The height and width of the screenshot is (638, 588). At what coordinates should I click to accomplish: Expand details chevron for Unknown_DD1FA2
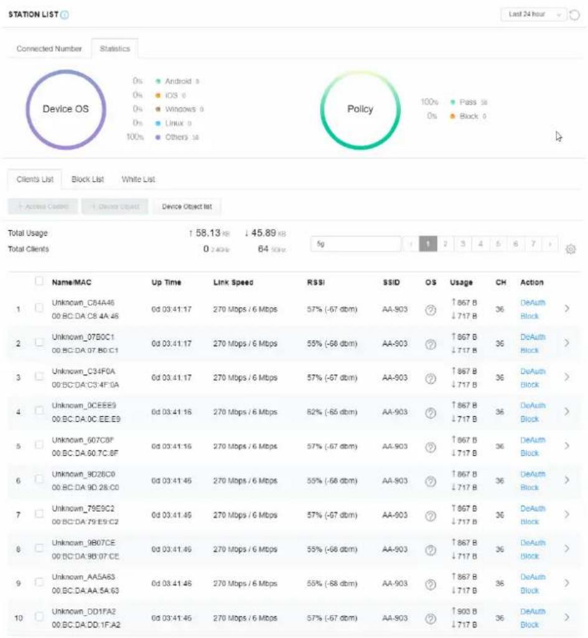(x=567, y=617)
